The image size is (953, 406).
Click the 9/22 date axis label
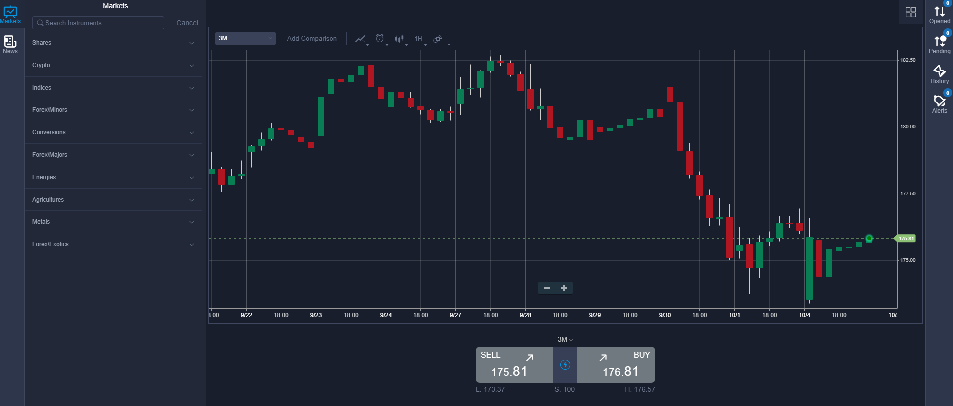coord(246,315)
